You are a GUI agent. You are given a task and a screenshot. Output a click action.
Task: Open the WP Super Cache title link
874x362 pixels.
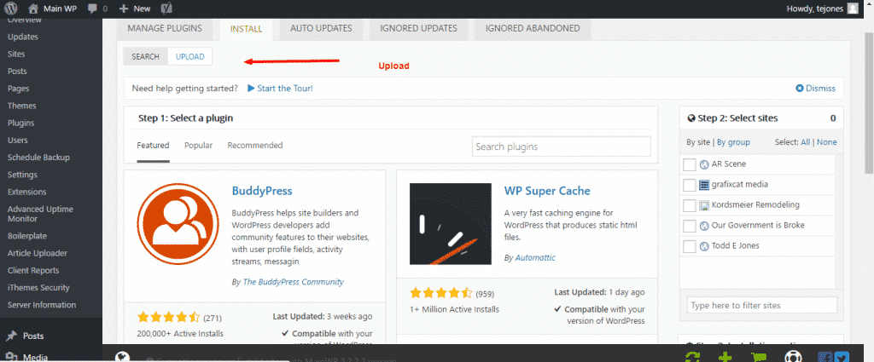[547, 191]
